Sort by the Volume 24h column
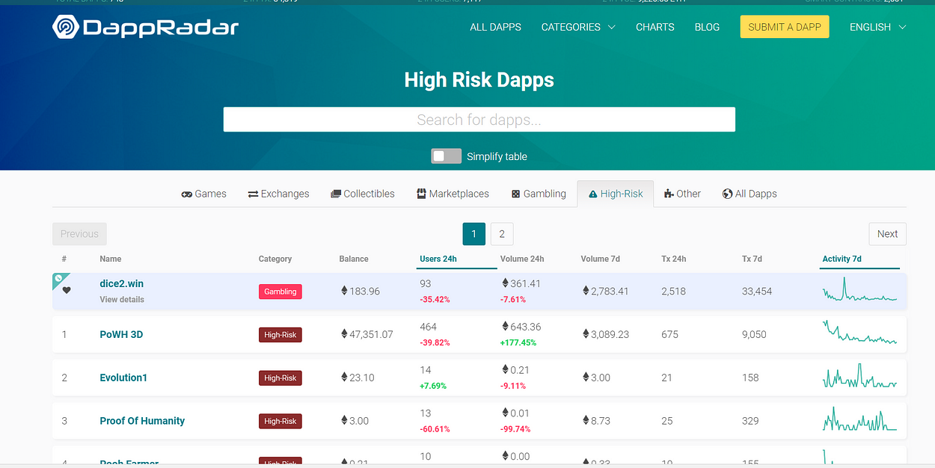Screen dimensions: 935x468 click(522, 259)
